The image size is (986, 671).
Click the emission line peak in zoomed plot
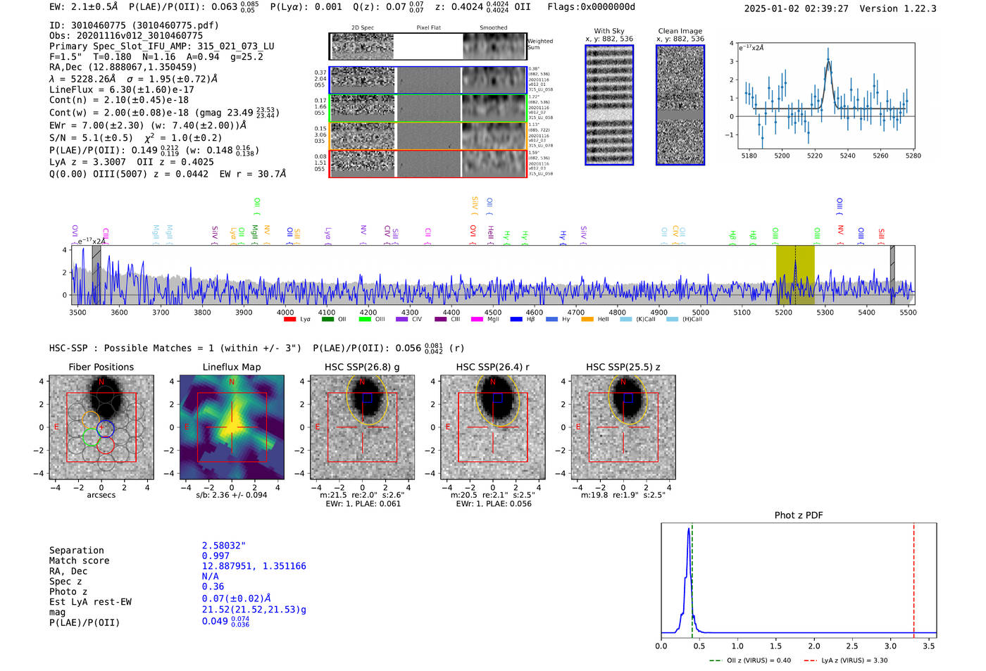828,61
